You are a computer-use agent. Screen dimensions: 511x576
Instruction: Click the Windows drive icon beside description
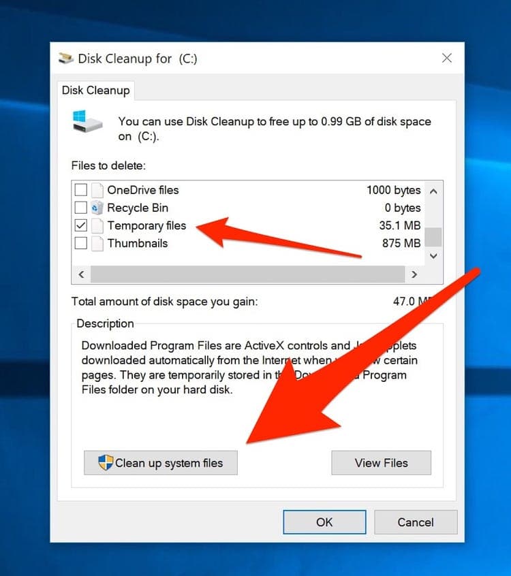tap(87, 122)
